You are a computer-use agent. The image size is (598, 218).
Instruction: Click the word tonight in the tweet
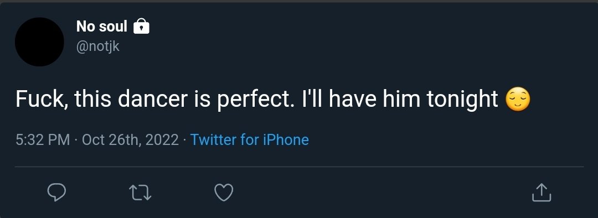(462, 100)
